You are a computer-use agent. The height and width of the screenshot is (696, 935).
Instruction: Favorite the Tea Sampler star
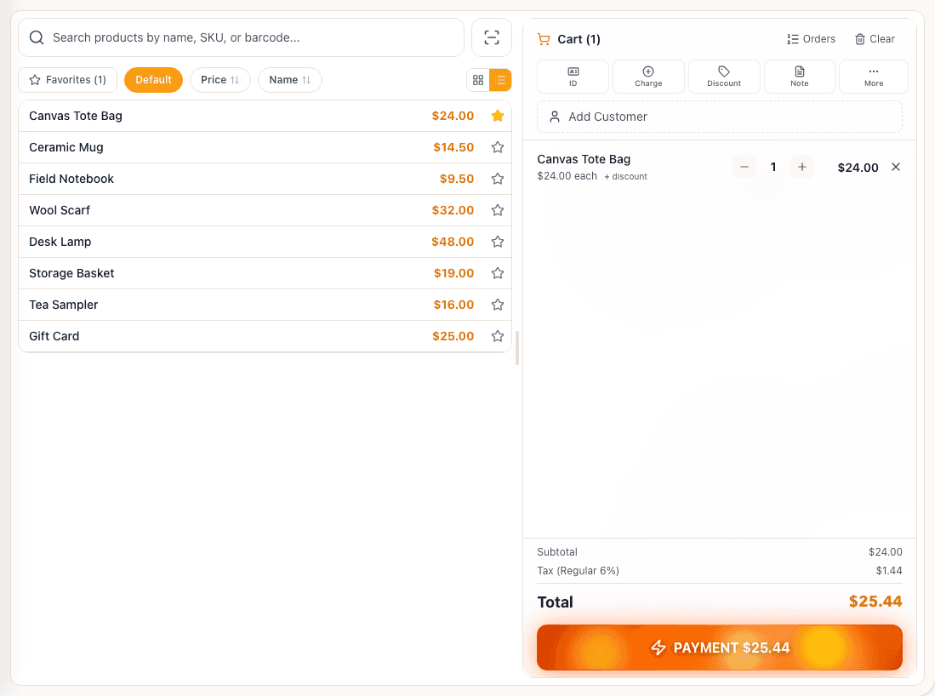click(498, 305)
